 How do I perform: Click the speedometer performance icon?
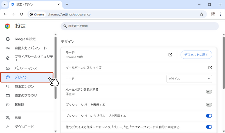[x=8, y=68]
